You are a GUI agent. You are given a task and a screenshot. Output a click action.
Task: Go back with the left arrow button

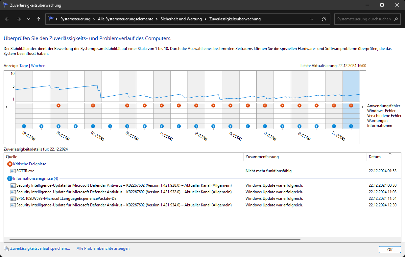point(7,19)
